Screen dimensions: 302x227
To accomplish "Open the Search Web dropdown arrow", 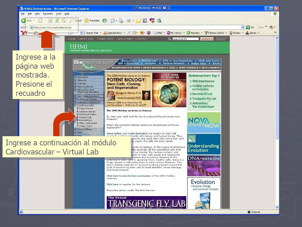I will click(x=100, y=33).
